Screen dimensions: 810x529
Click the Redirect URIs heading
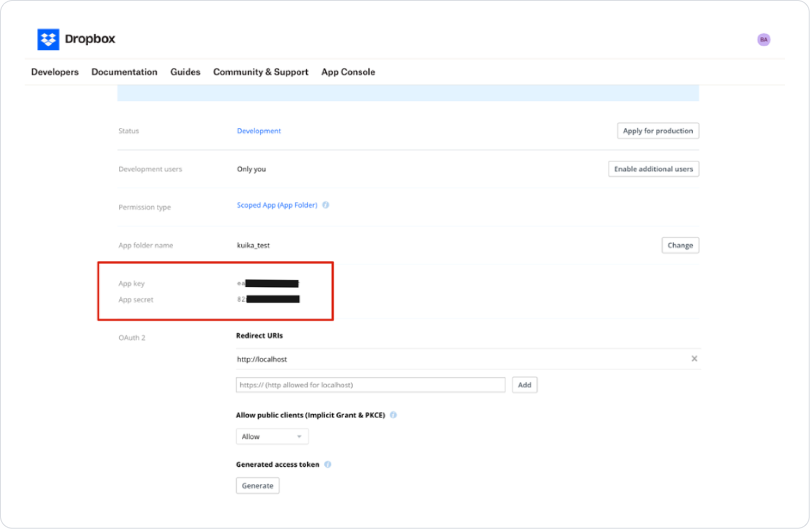(259, 335)
